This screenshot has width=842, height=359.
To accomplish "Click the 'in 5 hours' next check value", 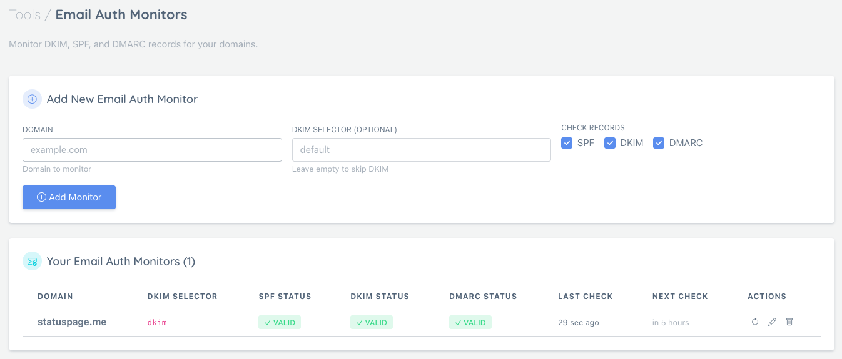I will (671, 323).
